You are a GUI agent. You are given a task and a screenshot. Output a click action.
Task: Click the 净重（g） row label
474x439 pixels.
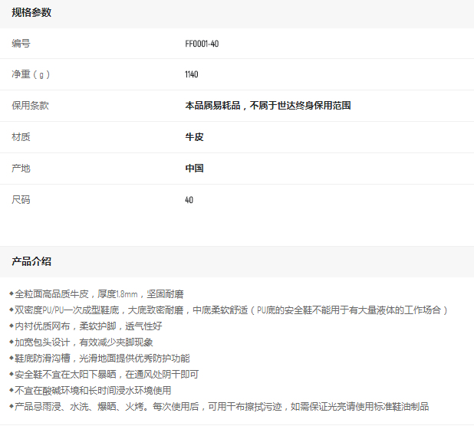[x=31, y=74]
